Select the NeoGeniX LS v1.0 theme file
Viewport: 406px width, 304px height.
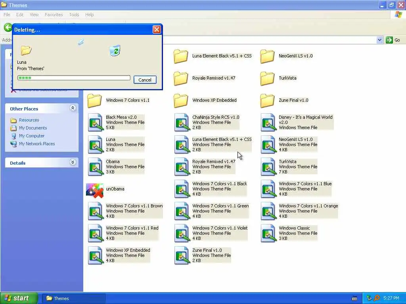pos(289,144)
